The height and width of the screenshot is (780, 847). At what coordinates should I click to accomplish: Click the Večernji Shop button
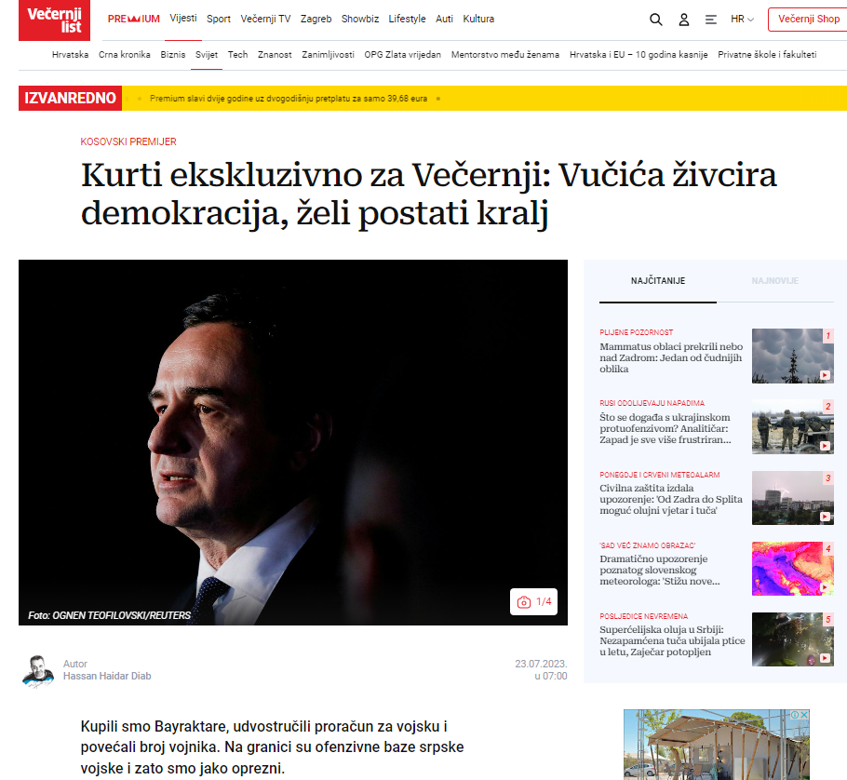click(x=808, y=19)
